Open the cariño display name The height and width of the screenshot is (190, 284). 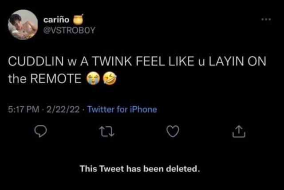[56, 19]
